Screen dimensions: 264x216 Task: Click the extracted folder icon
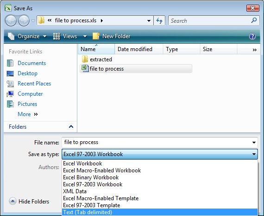[x=85, y=59]
